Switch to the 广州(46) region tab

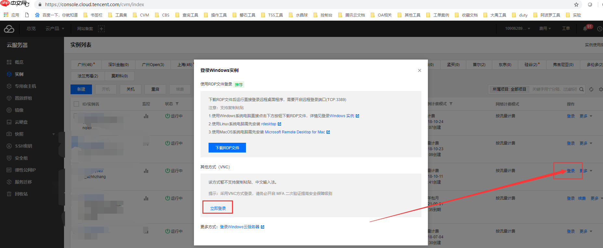[86, 65]
